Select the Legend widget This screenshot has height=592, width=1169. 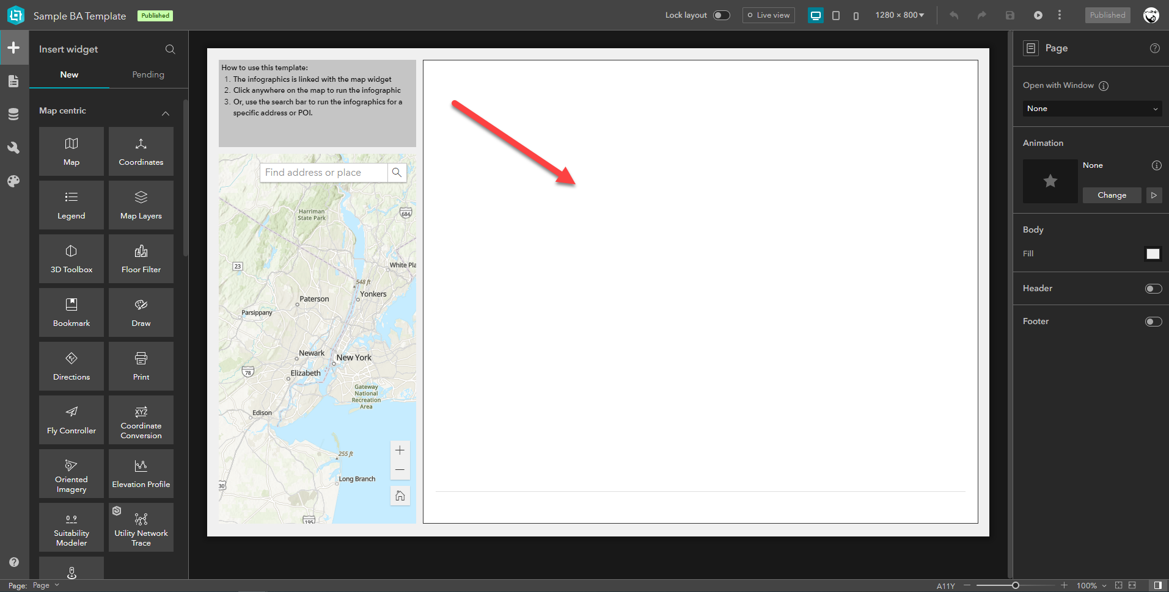pyautogui.click(x=71, y=204)
